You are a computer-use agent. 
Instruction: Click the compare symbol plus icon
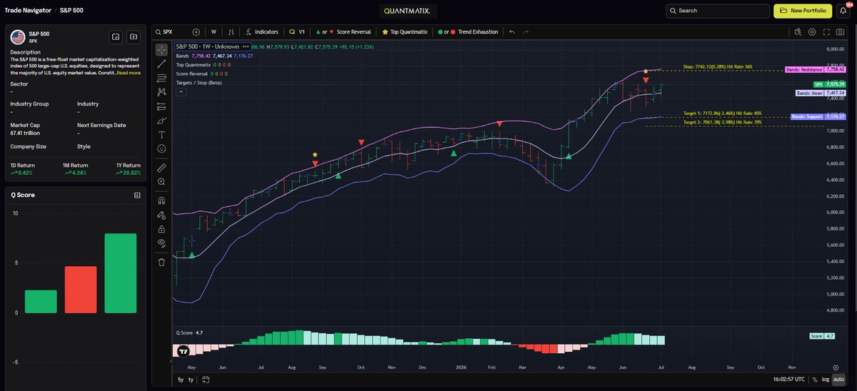pyautogui.click(x=196, y=32)
